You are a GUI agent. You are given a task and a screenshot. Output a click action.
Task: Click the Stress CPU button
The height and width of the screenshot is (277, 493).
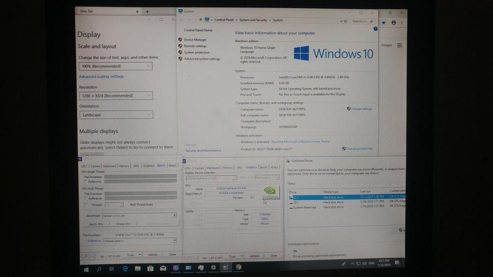click(x=123, y=224)
